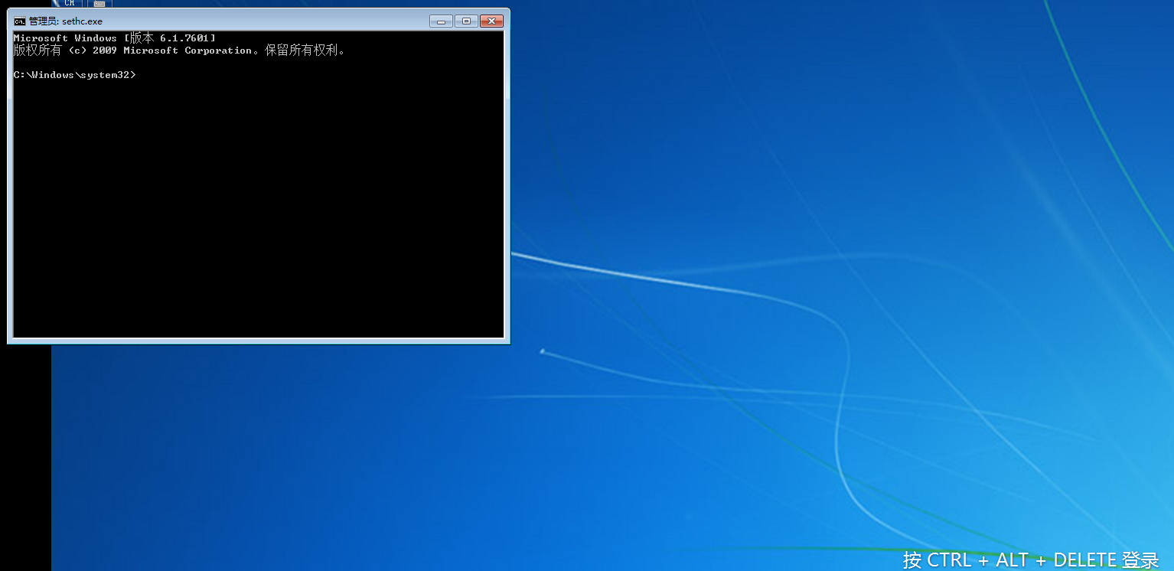Click the CH language indicator on the language bar
Image resolution: width=1174 pixels, height=571 pixels.
(70, 3)
